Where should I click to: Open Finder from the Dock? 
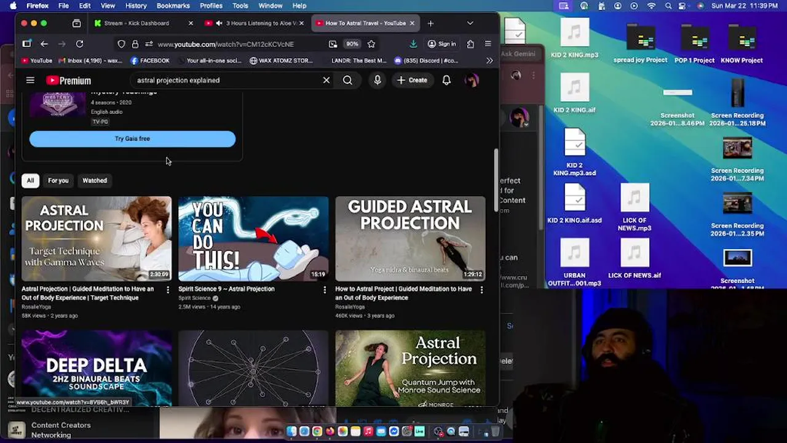click(x=291, y=431)
